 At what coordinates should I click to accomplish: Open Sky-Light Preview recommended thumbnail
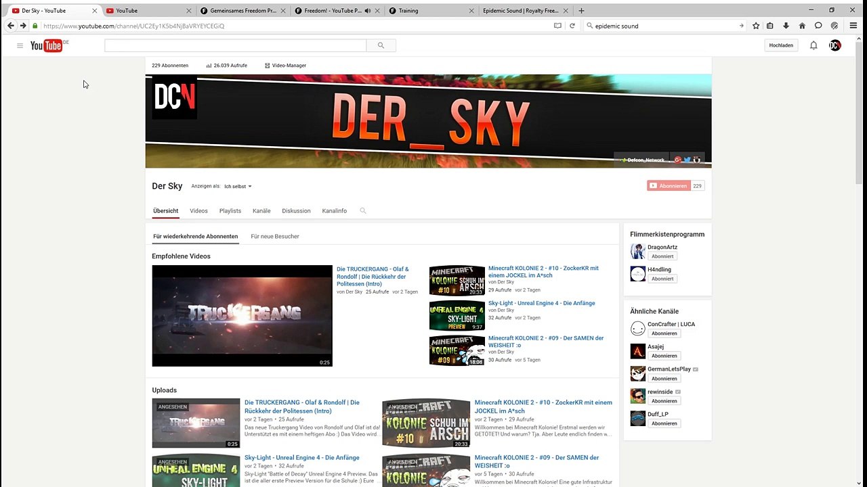[457, 316]
